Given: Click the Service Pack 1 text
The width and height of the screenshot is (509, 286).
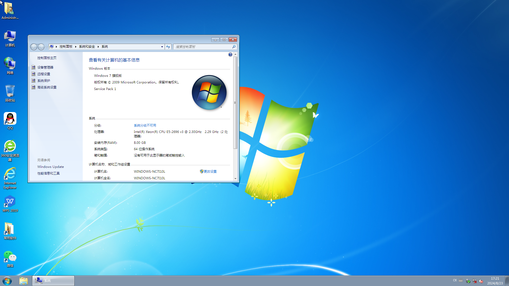Looking at the screenshot, I should point(105,89).
